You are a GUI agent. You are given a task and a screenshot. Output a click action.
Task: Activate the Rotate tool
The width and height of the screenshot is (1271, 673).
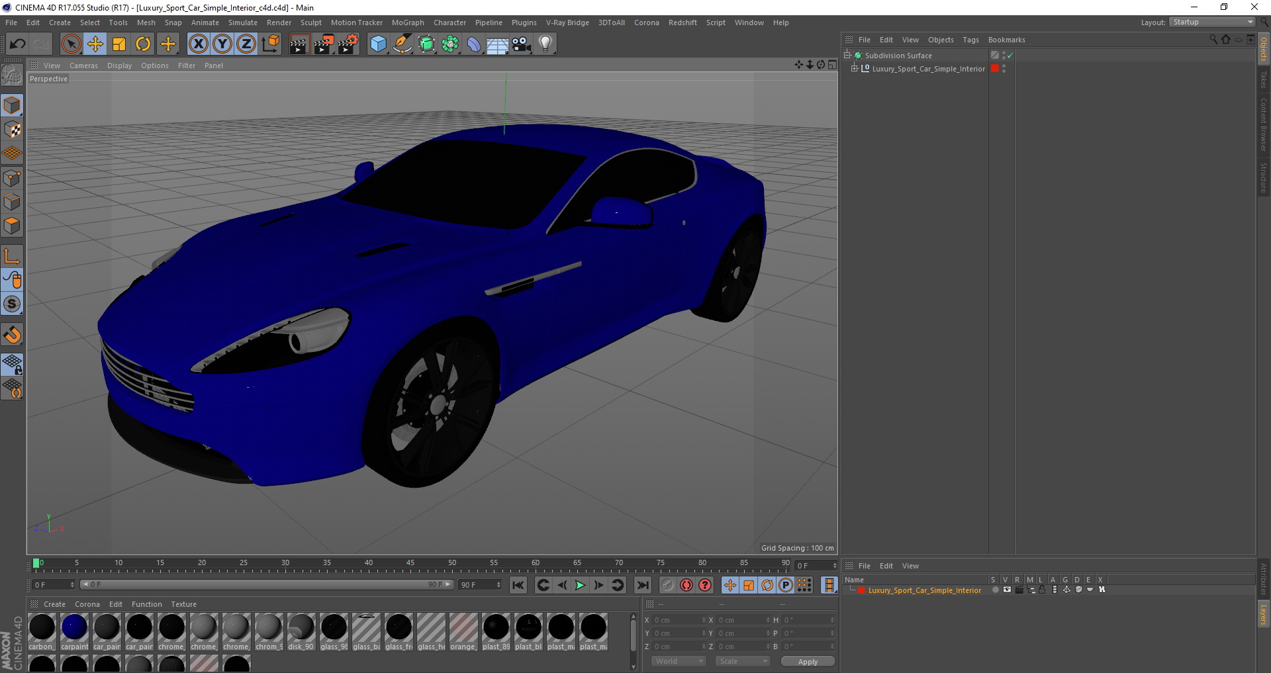[x=143, y=44]
